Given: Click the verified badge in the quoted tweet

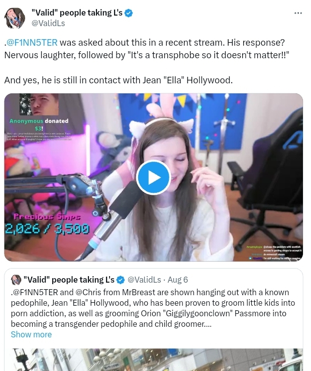Looking at the screenshot, I should click(121, 280).
